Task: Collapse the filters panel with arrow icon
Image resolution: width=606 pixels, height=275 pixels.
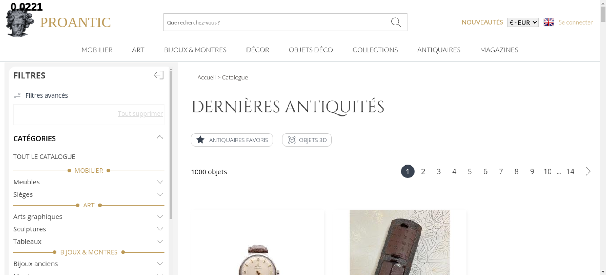Action: tap(158, 75)
